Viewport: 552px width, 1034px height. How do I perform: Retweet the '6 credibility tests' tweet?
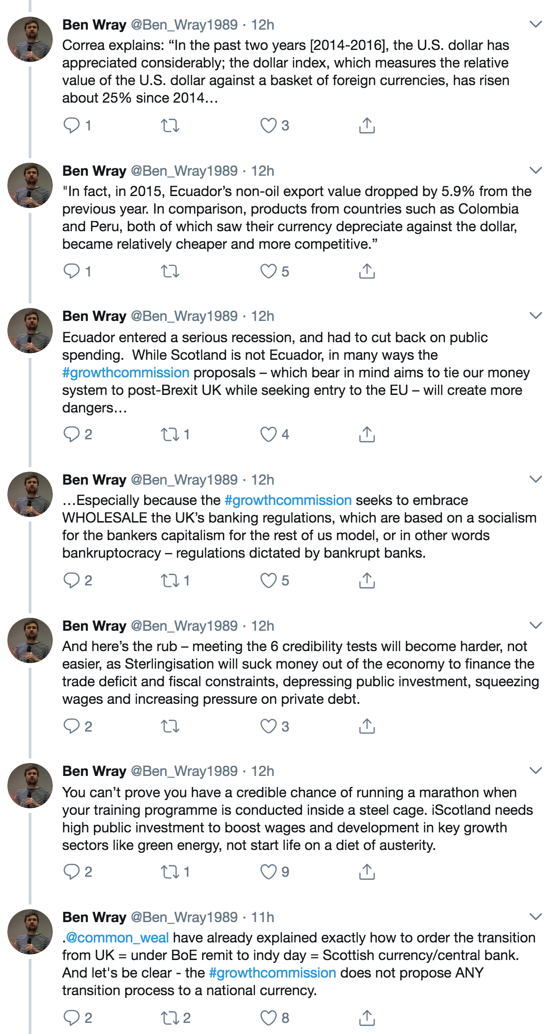pyautogui.click(x=170, y=726)
